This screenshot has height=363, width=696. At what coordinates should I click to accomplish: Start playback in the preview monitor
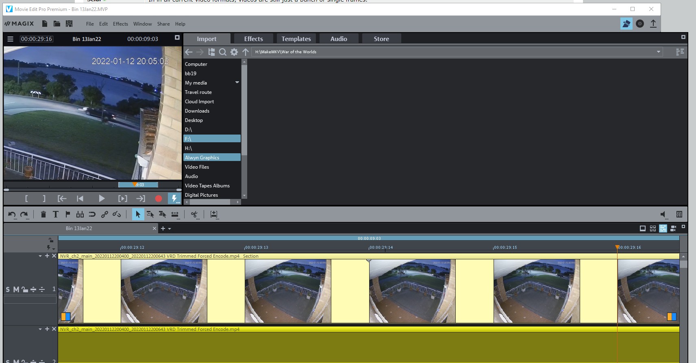102,198
